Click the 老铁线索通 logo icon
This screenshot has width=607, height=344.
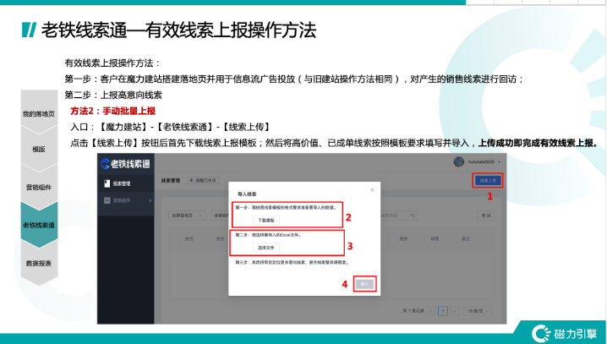tap(105, 164)
